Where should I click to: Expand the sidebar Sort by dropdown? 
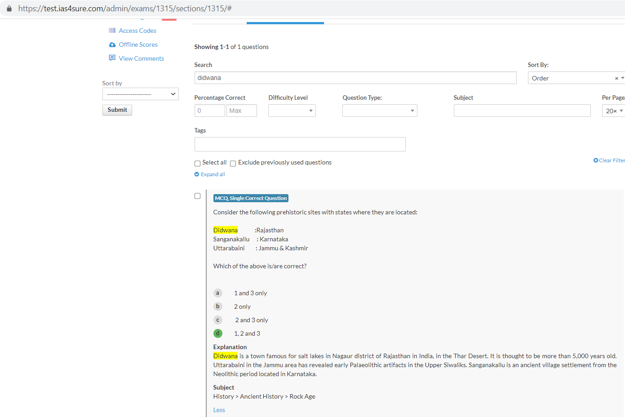click(x=141, y=94)
